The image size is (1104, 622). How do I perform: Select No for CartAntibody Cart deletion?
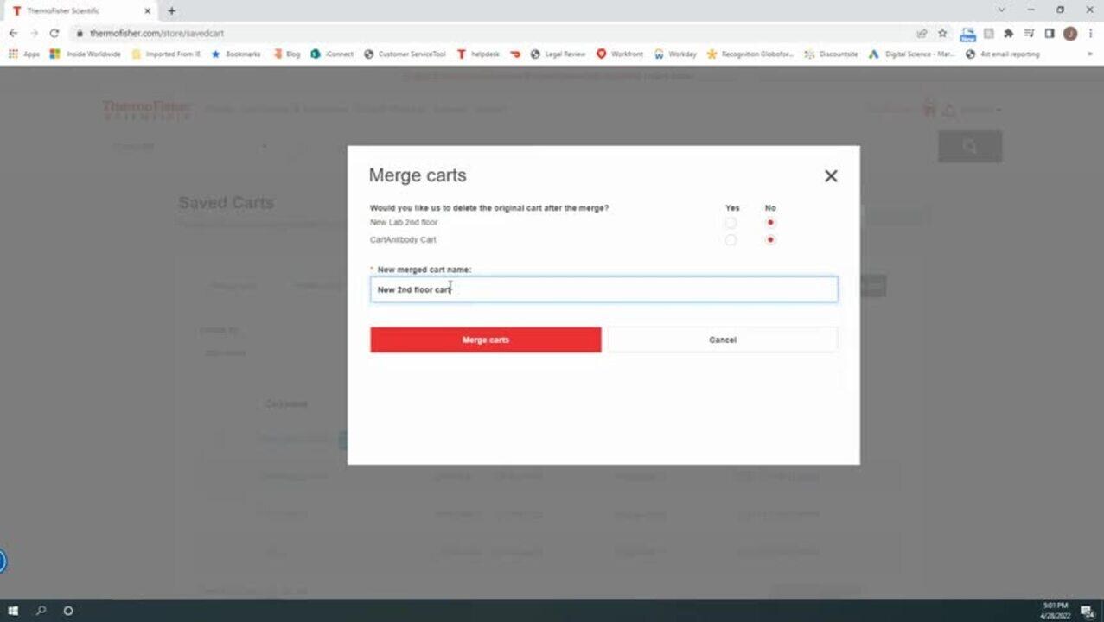pyautogui.click(x=770, y=240)
